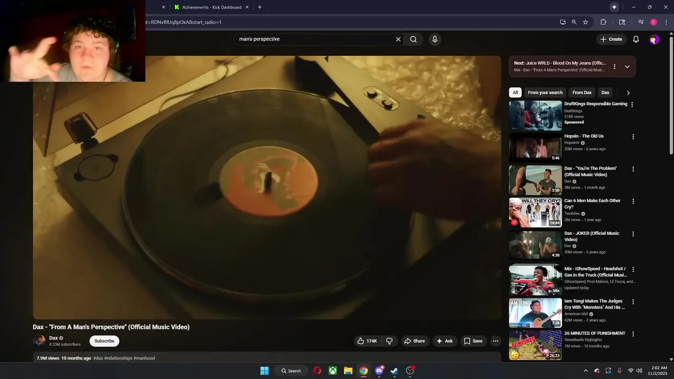Open Chrome profile C avatar
This screenshot has width=674, height=379.
tap(653, 22)
